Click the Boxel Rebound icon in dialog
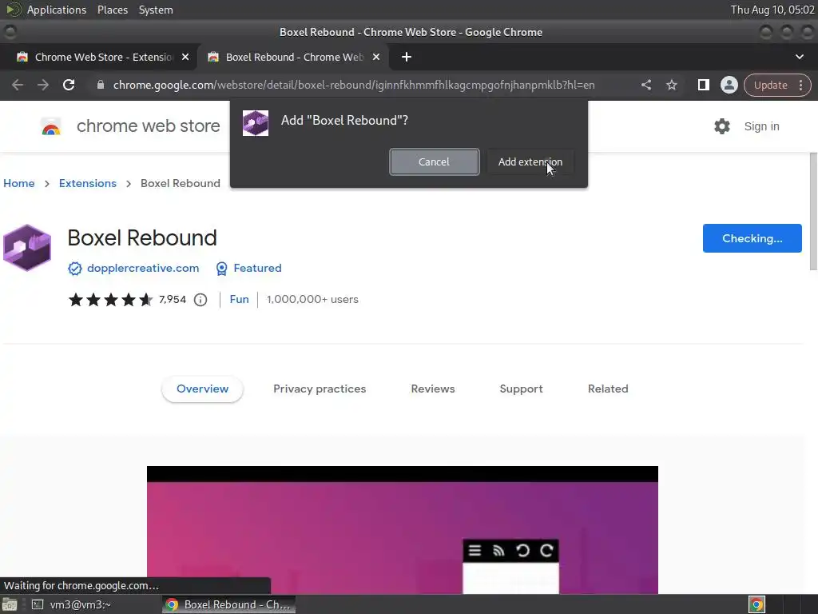This screenshot has width=818, height=614. [x=256, y=123]
